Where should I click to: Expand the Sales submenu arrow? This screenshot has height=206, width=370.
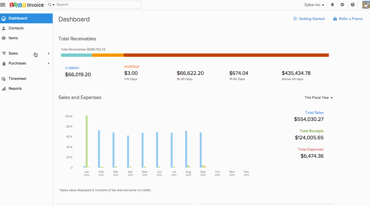49,53
